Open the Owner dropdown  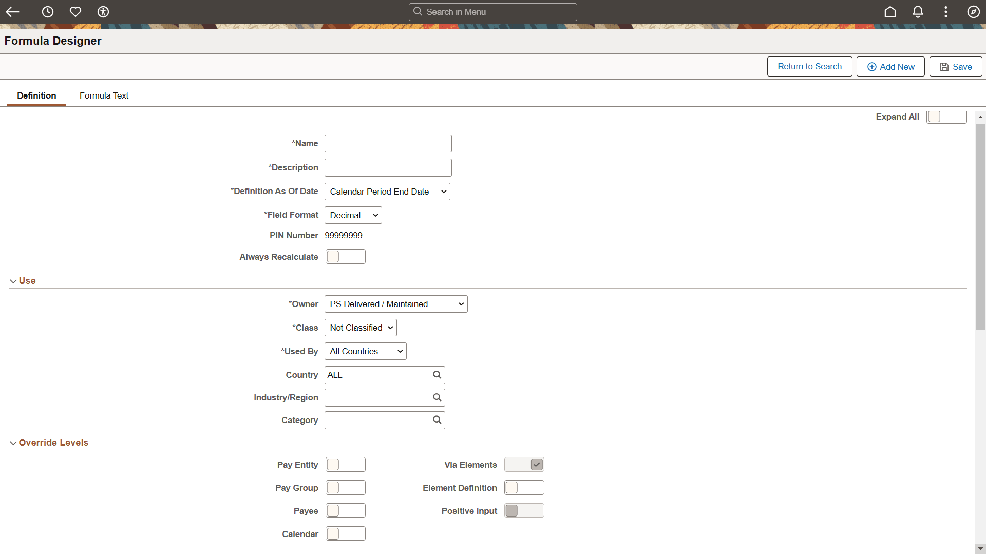click(x=395, y=304)
